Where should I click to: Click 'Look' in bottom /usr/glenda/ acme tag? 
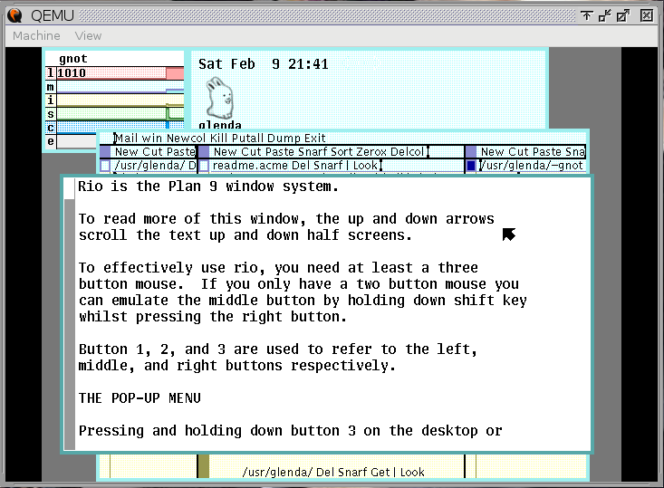click(x=412, y=472)
